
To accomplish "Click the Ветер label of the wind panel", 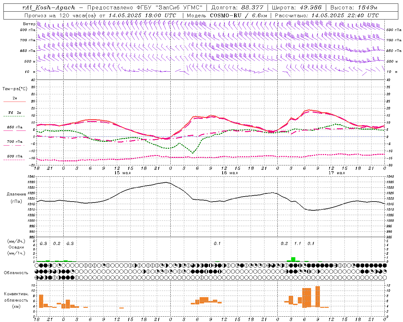I will [29, 24].
